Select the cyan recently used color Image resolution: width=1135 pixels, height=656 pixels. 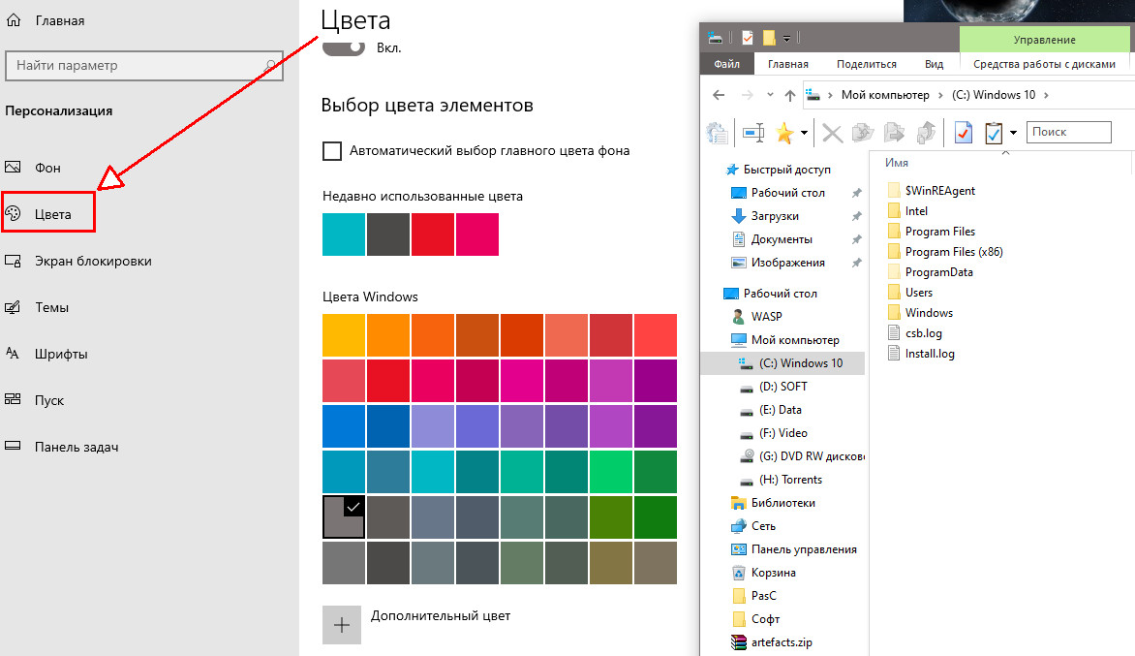click(x=344, y=234)
